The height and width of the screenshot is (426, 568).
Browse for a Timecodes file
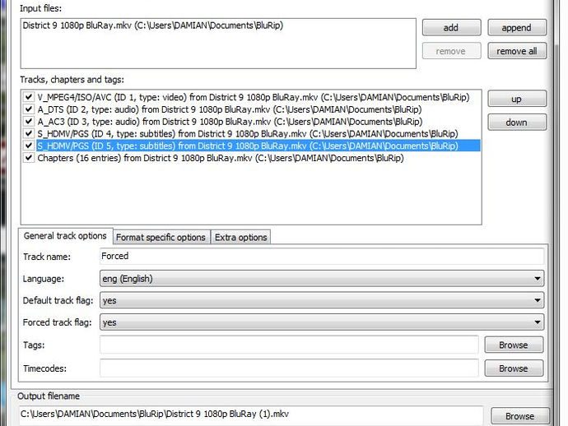point(514,368)
